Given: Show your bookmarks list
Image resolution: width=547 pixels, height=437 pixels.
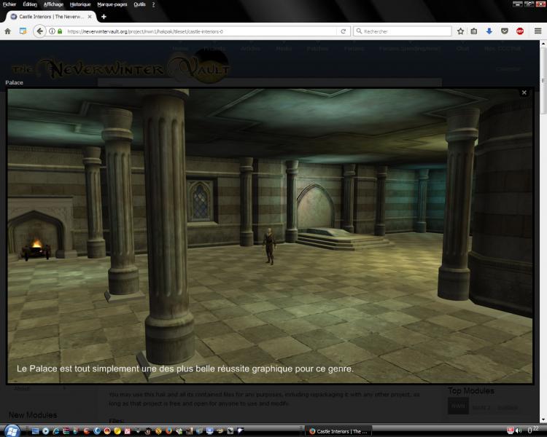Looking at the screenshot, I should click(474, 31).
